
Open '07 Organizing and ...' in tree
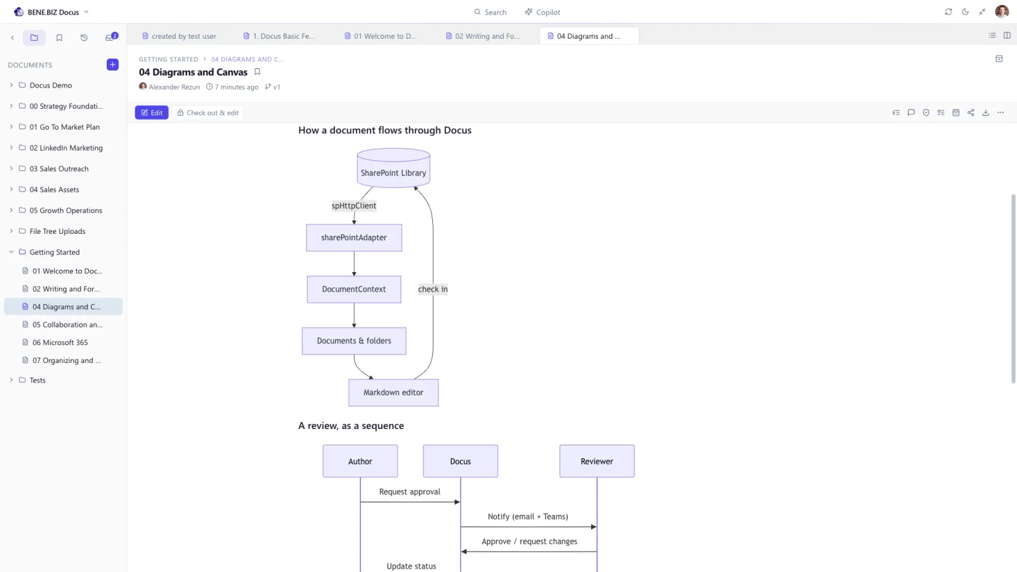point(63,360)
